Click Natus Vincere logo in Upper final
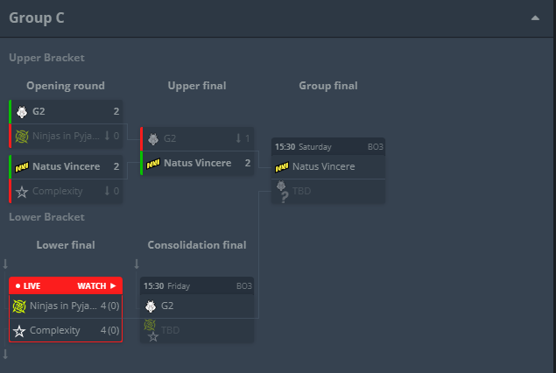This screenshot has width=556, height=373. tap(153, 164)
